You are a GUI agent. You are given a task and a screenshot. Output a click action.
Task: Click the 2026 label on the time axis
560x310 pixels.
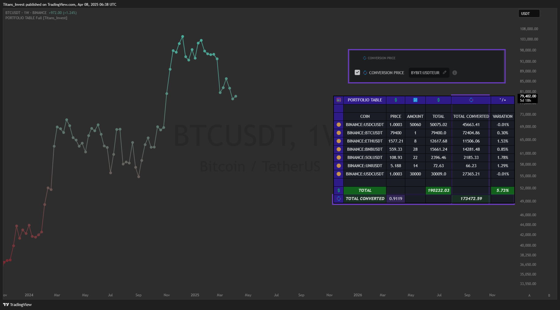coord(358,295)
